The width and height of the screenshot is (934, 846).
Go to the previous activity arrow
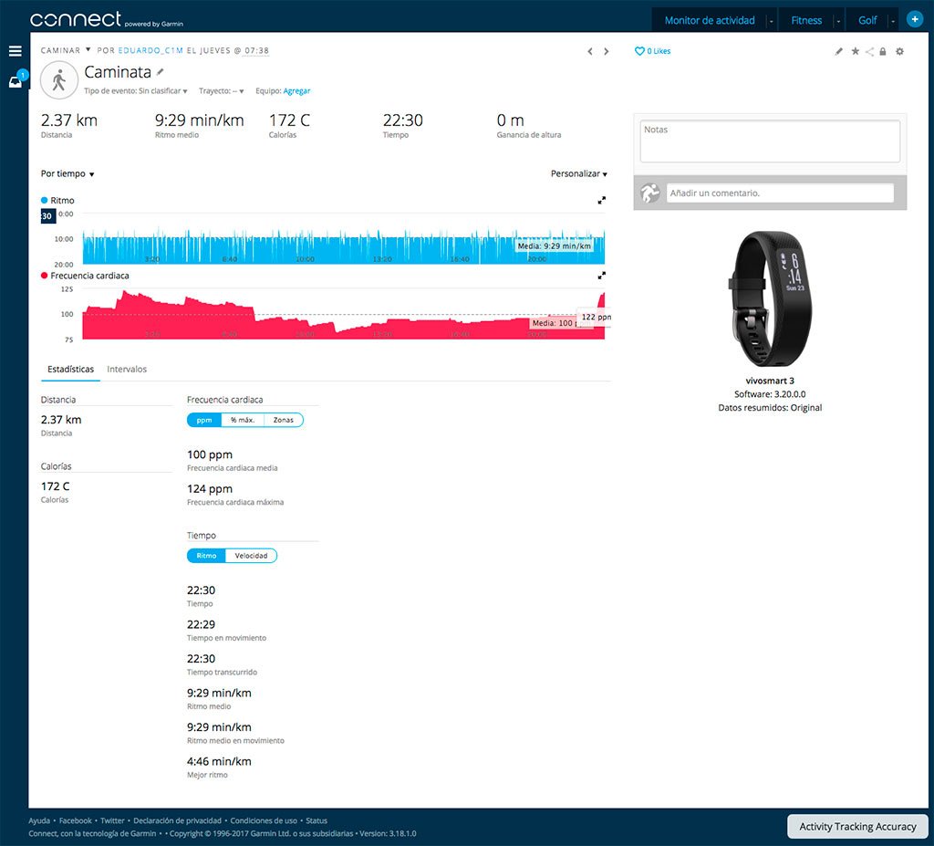pyautogui.click(x=590, y=51)
